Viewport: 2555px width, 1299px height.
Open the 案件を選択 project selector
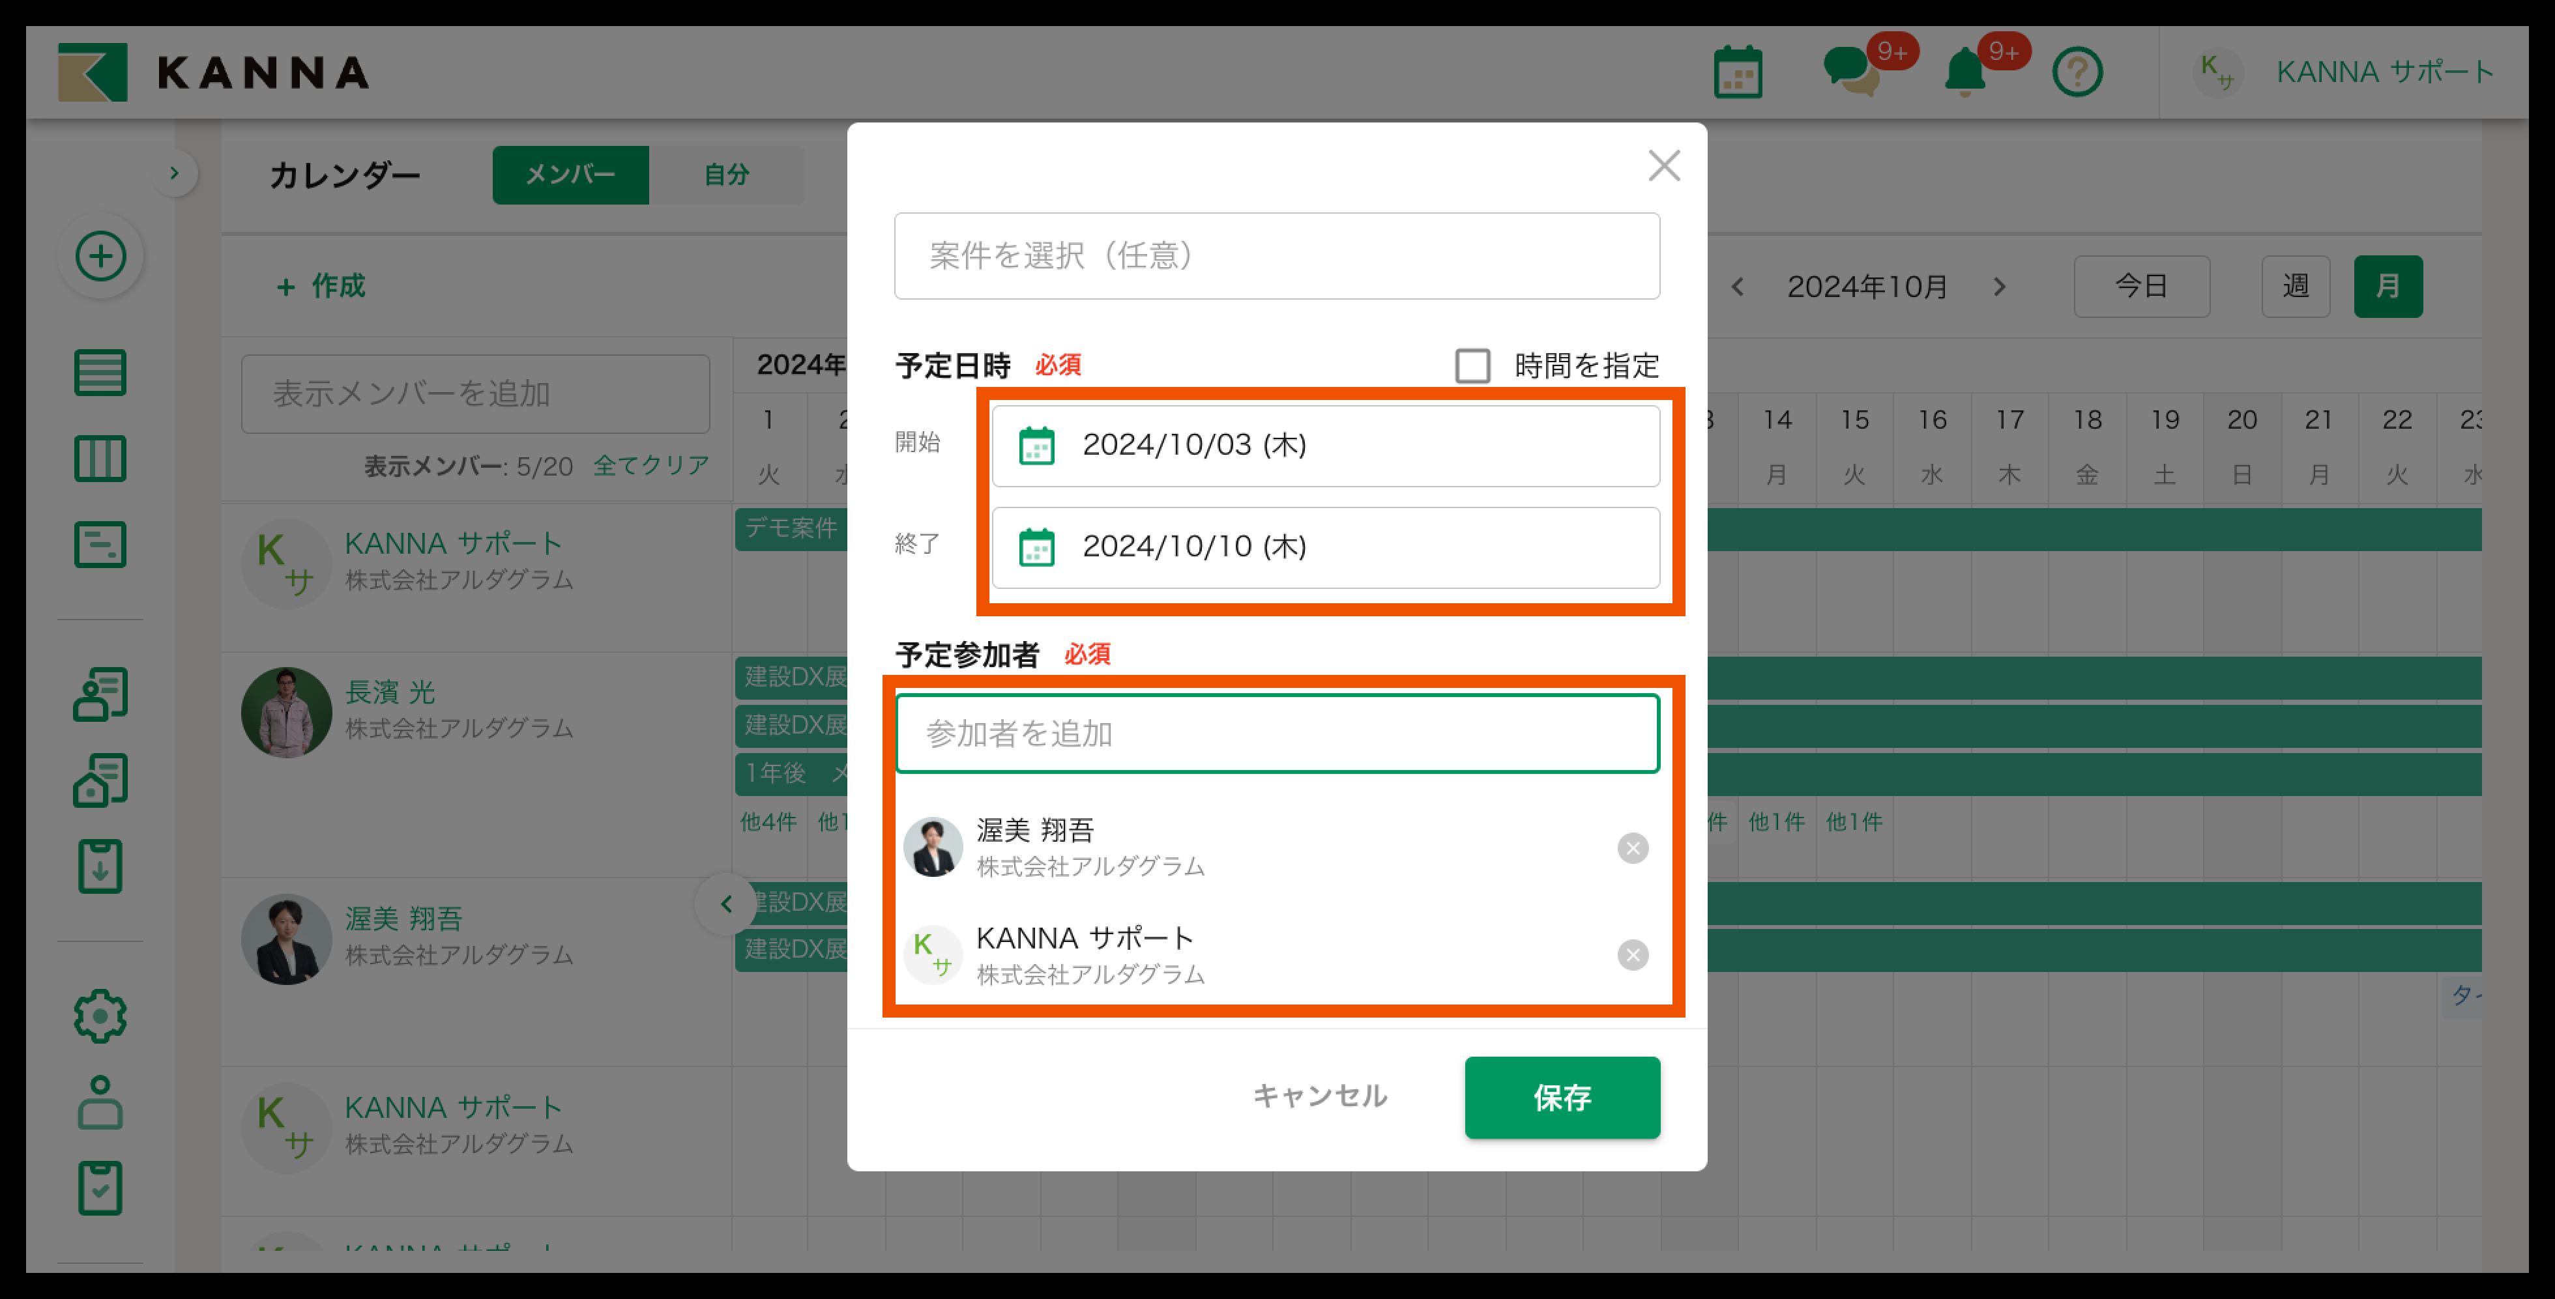click(1276, 256)
